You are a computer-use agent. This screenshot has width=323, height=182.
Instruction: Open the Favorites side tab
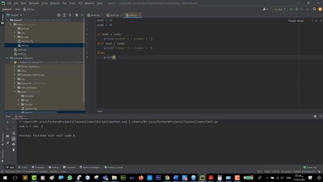(2, 156)
